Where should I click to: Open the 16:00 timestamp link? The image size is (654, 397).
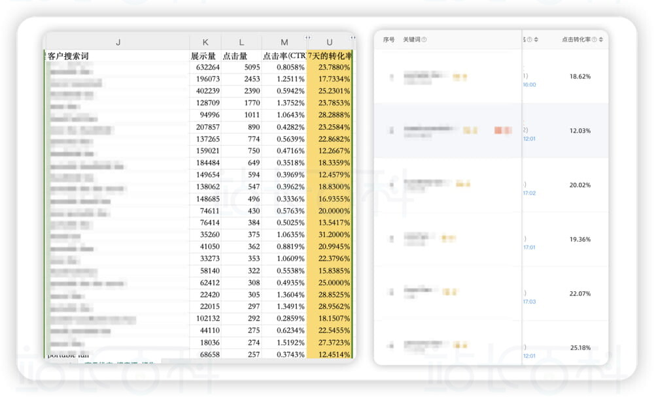click(x=529, y=85)
